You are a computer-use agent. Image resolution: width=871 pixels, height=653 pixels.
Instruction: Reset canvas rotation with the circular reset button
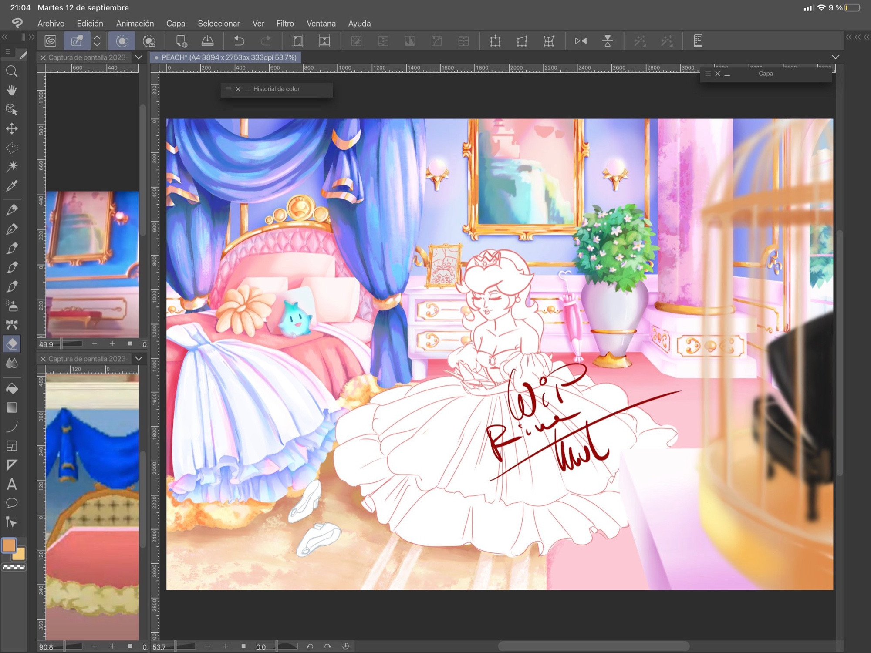point(346,646)
